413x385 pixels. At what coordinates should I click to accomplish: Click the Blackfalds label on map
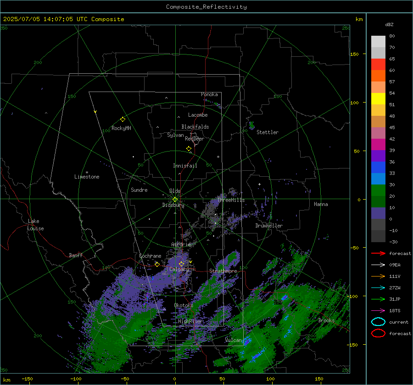[x=195, y=127]
